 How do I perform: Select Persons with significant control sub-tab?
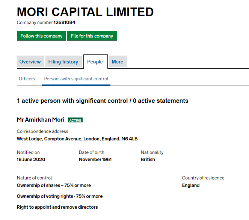(x=76, y=79)
